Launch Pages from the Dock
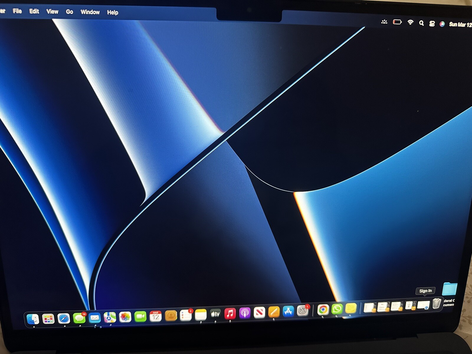472x354 pixels. [x=274, y=312]
